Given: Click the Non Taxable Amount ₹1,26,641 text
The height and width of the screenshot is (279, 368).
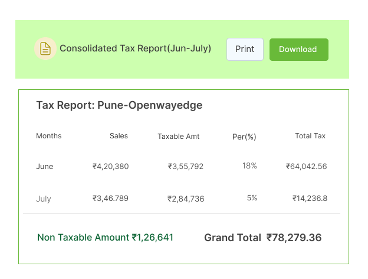Looking at the screenshot, I should tap(105, 238).
